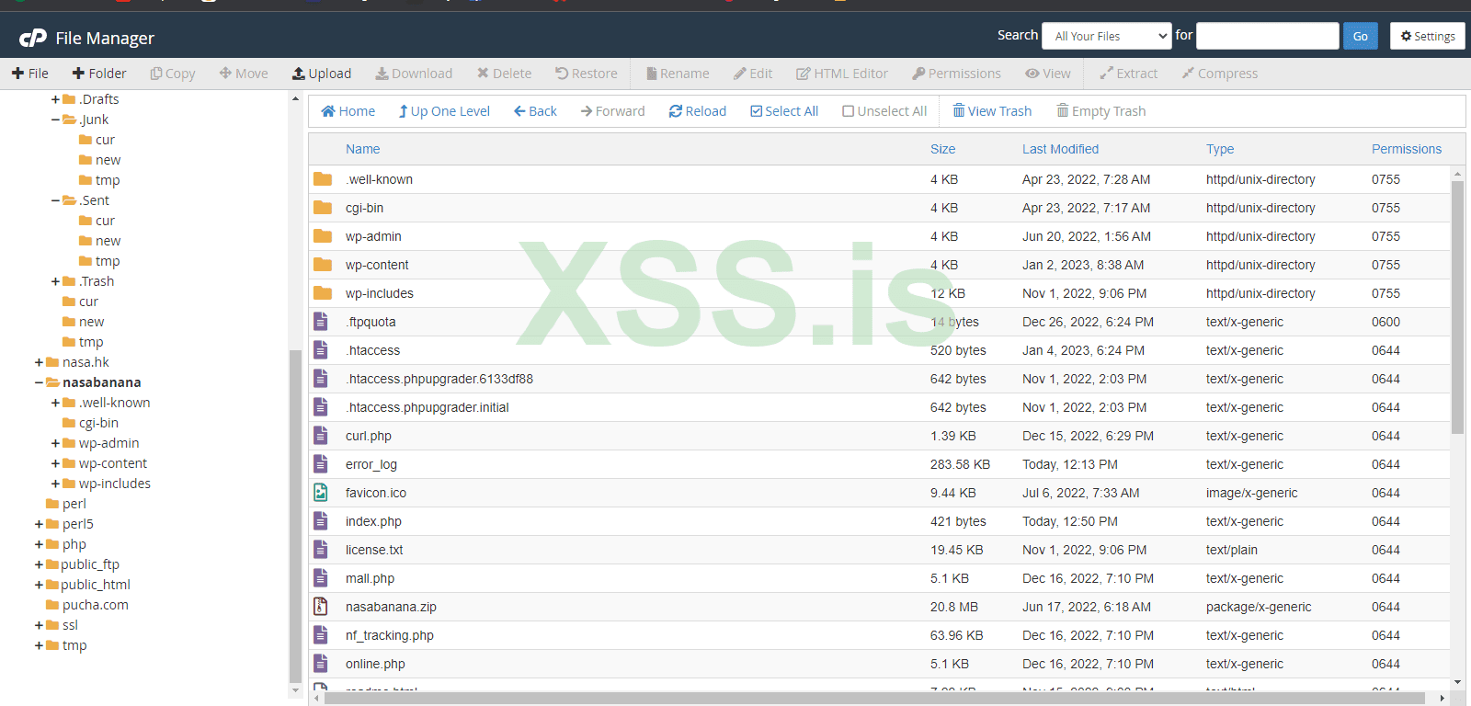The image size is (1471, 706).
Task: Click the Restore toolbar button
Action: (587, 74)
